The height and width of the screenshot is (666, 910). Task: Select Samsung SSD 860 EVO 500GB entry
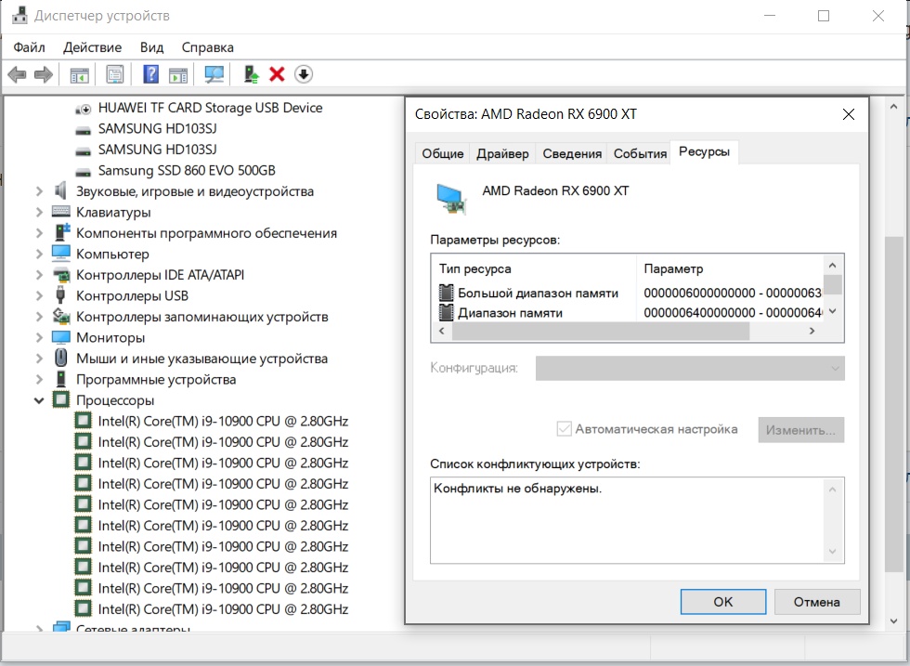point(187,171)
